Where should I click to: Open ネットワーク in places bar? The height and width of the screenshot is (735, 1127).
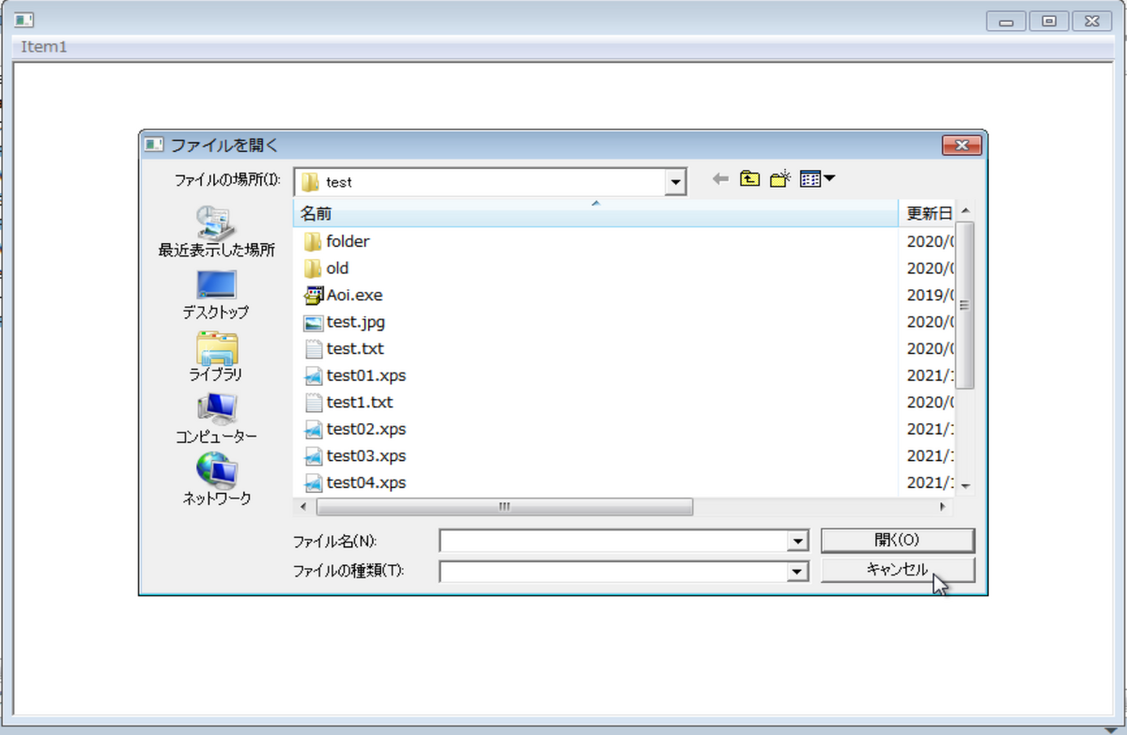coord(217,481)
